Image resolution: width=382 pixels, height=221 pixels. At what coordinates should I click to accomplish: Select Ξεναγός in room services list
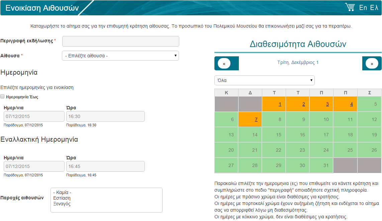[62, 204]
